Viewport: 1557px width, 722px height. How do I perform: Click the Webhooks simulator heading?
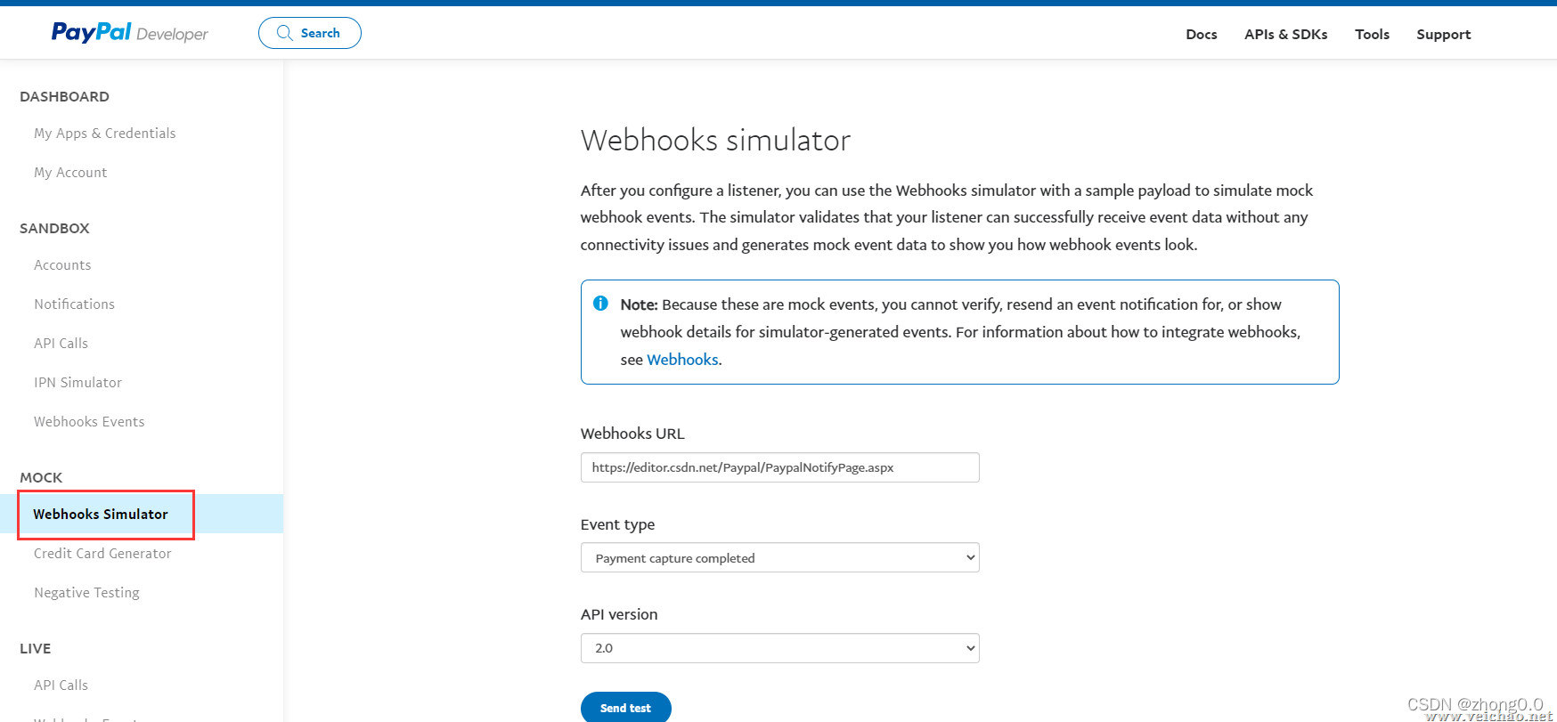[715, 140]
